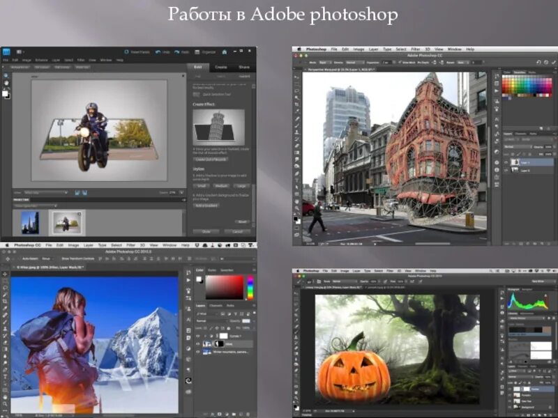This screenshot has width=558, height=418.
Task: Open Enhance menu in motorcycle window
Action: pos(41,60)
